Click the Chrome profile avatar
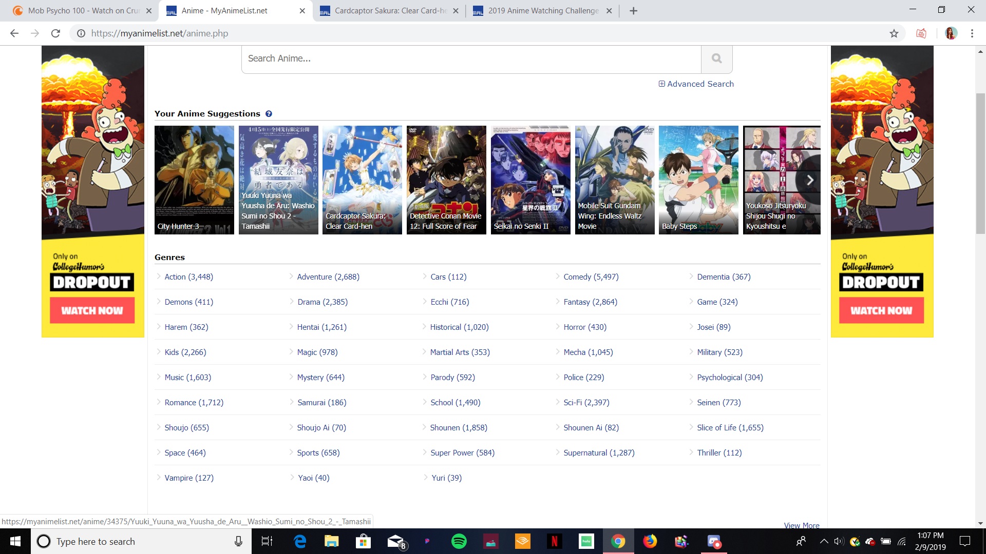 951,33
